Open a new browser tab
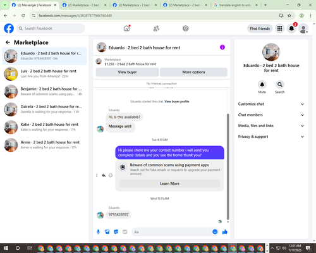Viewport: 316px width, 253px height. tap(265, 5)
